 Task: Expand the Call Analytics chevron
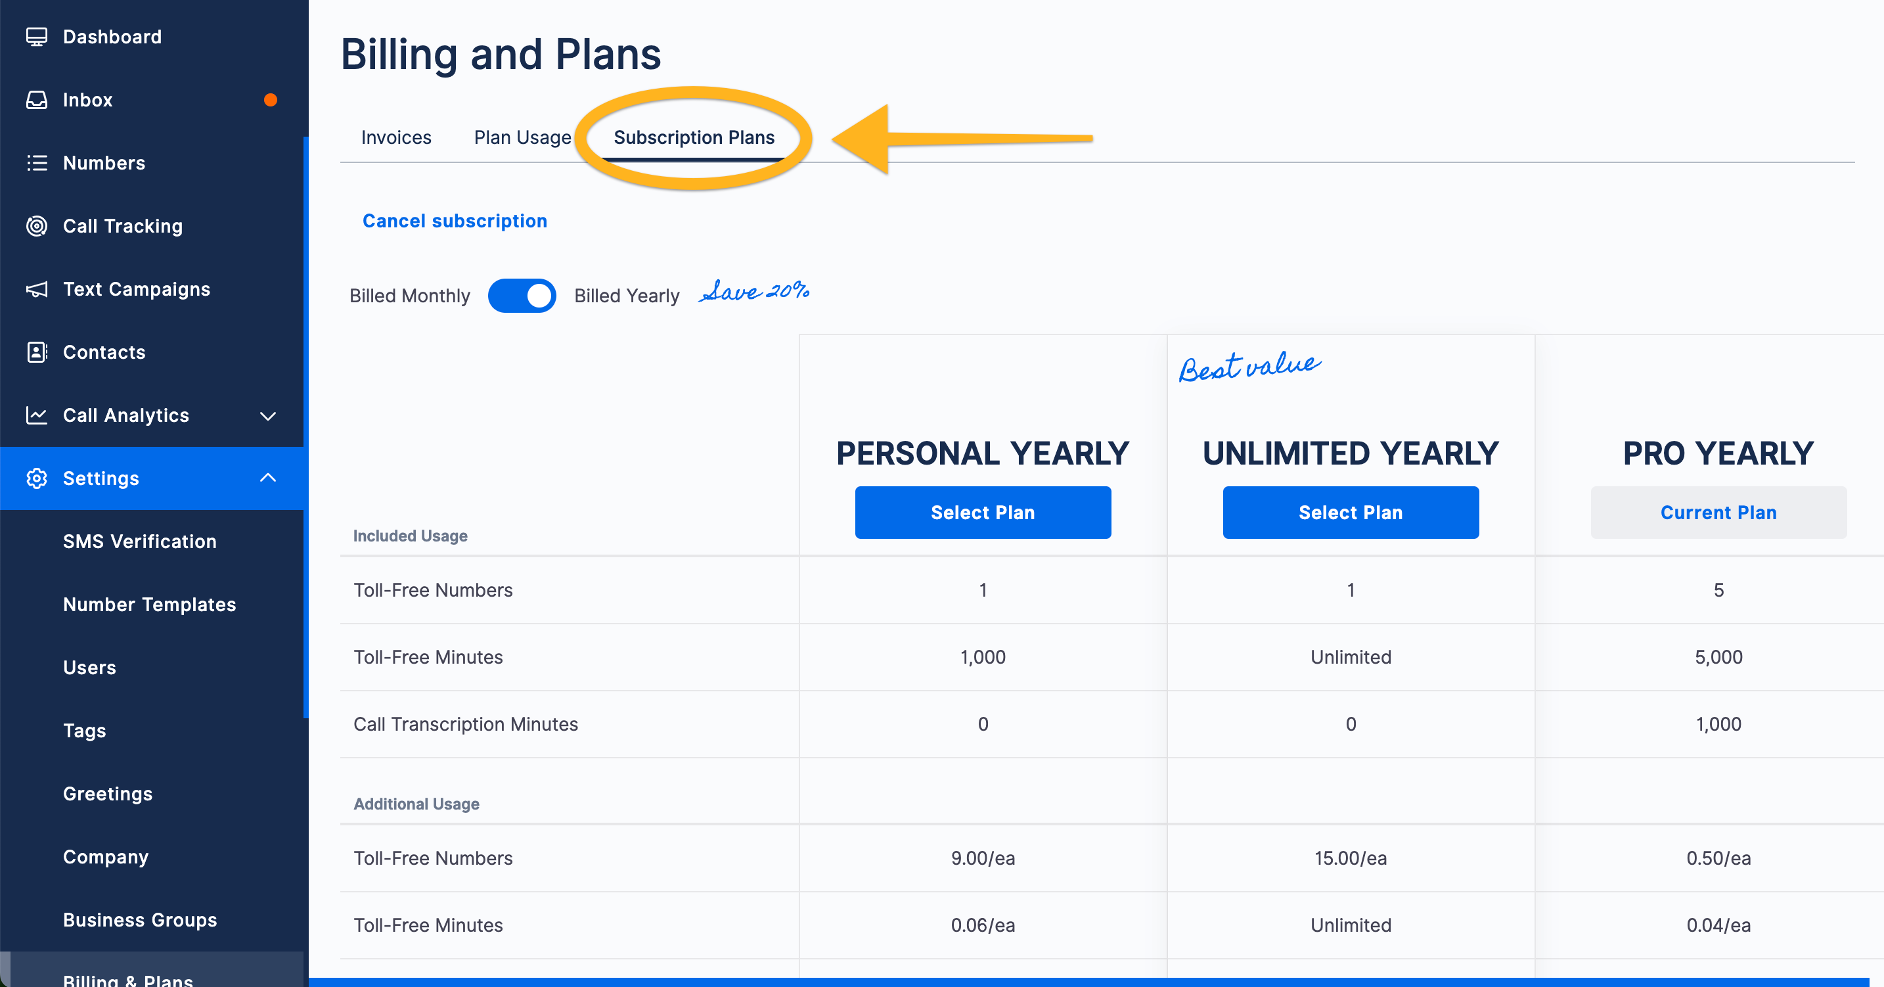click(x=269, y=415)
